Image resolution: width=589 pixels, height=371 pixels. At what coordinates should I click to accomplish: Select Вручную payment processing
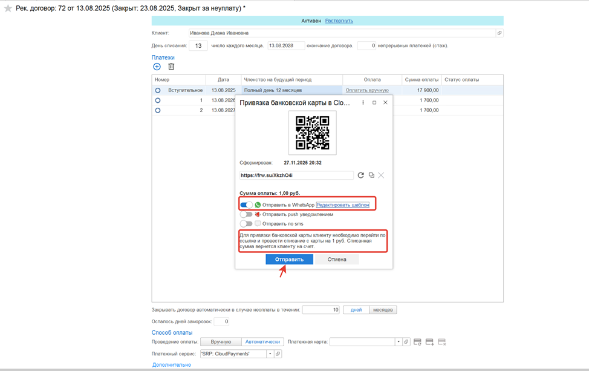(221, 342)
